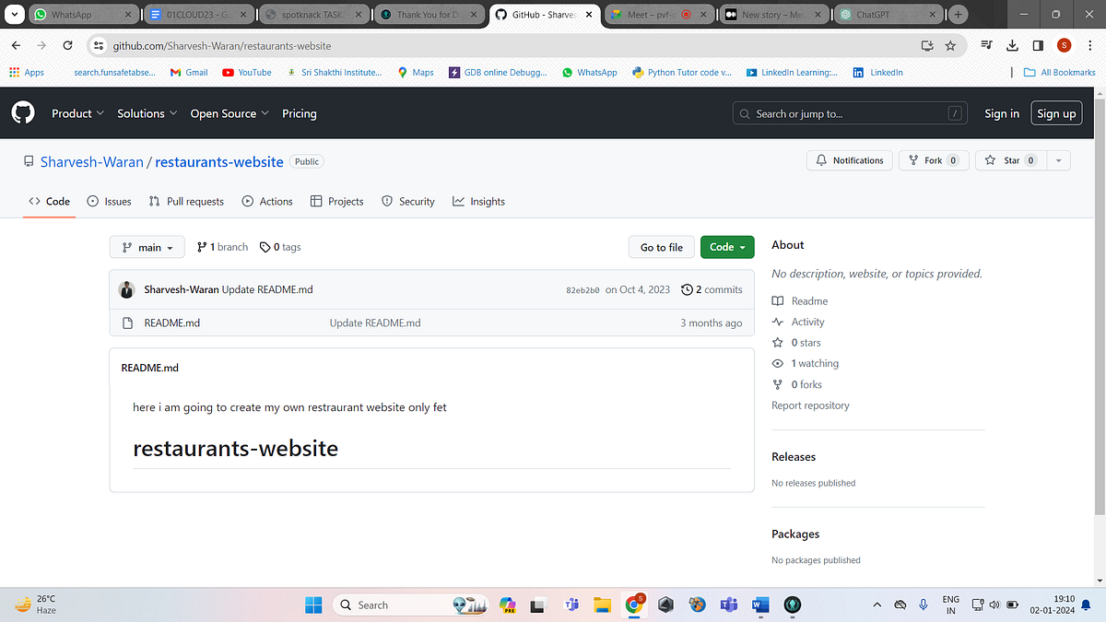Click the forks icon in About sidebar
The width and height of the screenshot is (1106, 622).
click(x=777, y=384)
